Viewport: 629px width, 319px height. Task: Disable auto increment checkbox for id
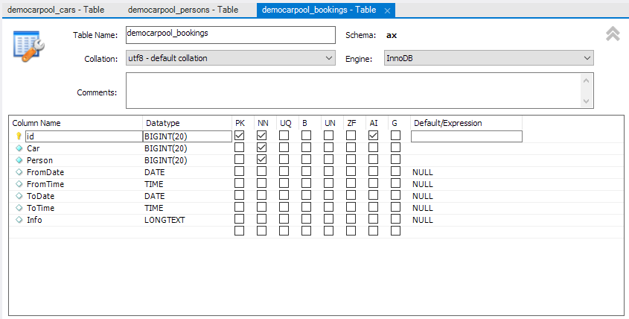(x=374, y=136)
